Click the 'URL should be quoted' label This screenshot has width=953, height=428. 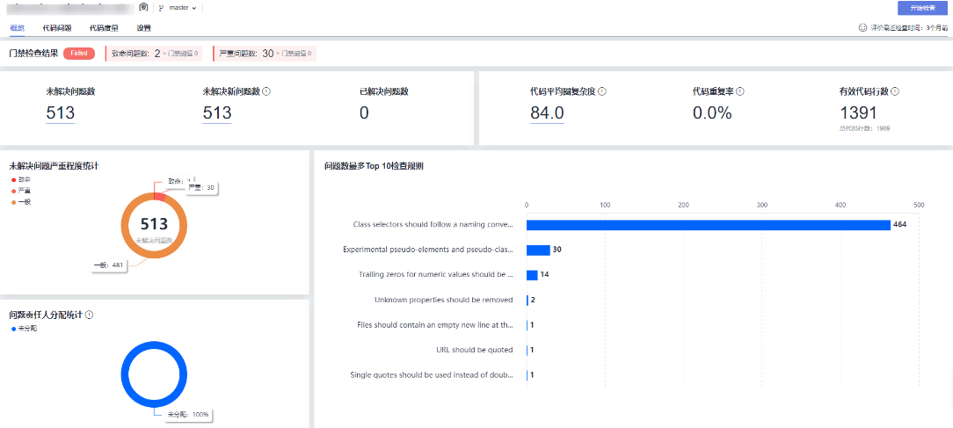click(475, 350)
